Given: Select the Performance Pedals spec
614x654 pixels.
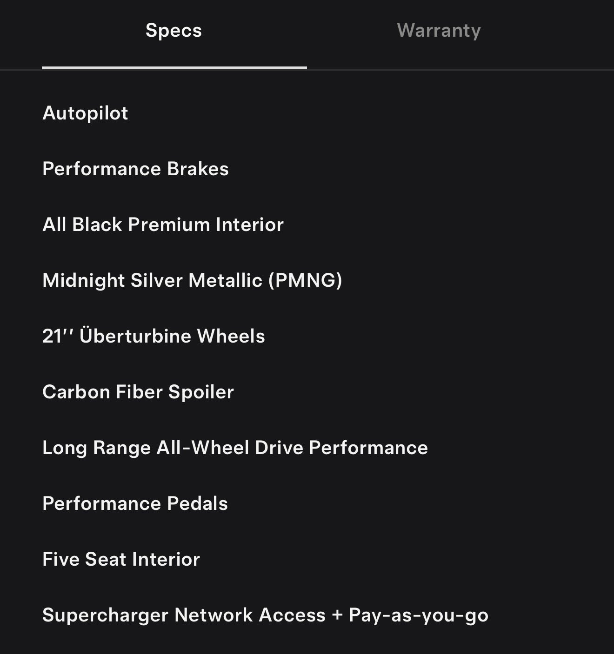Looking at the screenshot, I should tap(135, 503).
